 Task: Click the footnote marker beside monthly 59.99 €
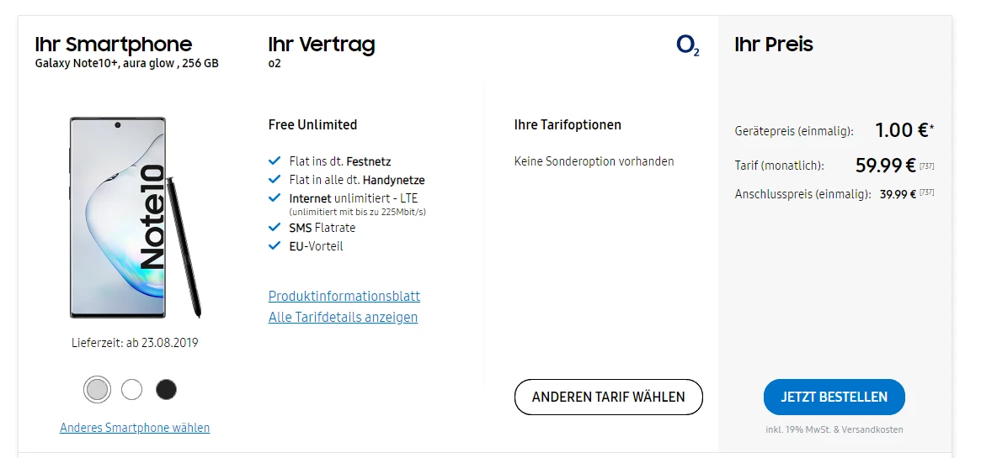pyautogui.click(x=926, y=166)
